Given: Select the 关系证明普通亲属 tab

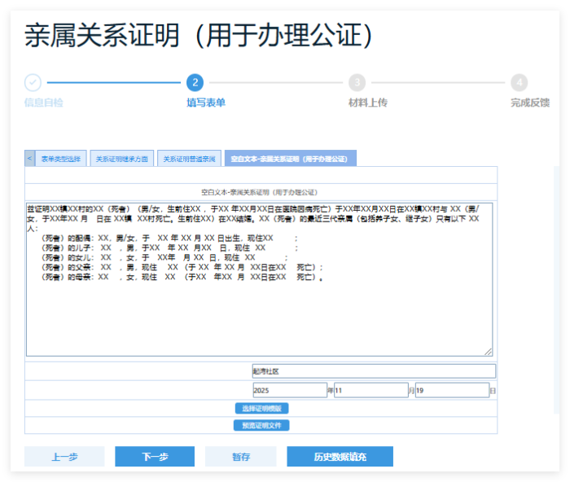Looking at the screenshot, I should (x=189, y=159).
